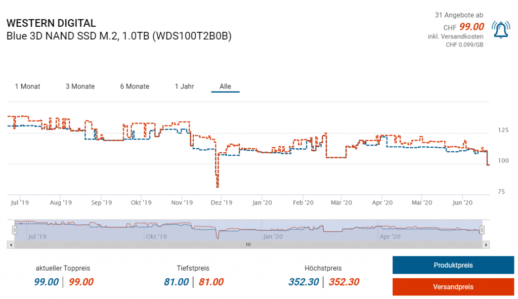Toggle the Versandpreis series button
This screenshot has height=299, width=518.
453,287
